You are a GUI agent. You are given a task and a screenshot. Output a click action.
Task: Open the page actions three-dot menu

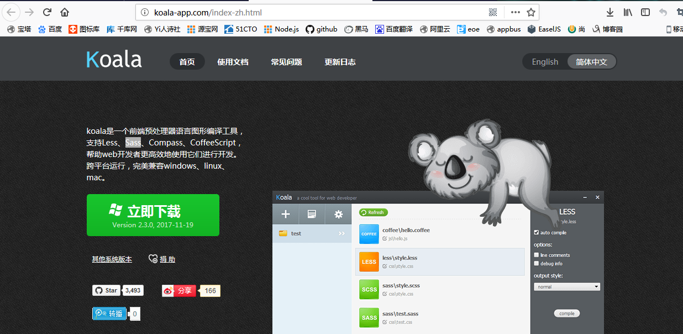[x=515, y=12]
